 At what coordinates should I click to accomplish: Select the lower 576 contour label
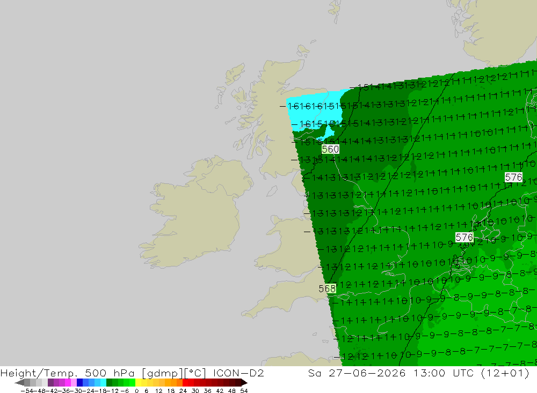pos(464,237)
